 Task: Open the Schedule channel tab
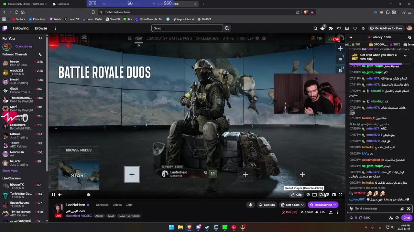[102, 205]
